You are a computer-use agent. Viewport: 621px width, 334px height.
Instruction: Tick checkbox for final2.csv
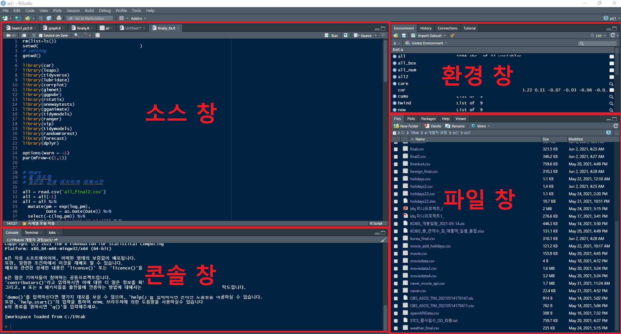click(396, 157)
